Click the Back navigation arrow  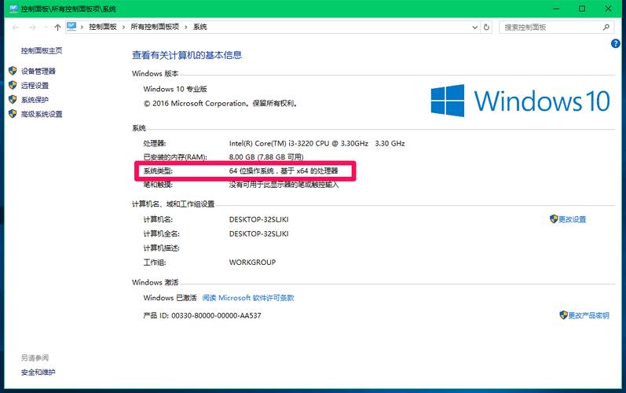16,28
